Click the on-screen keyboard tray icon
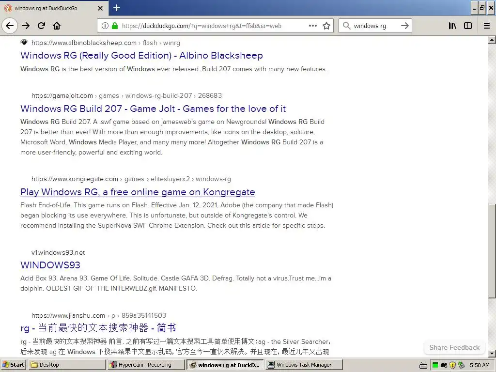 (x=423, y=365)
